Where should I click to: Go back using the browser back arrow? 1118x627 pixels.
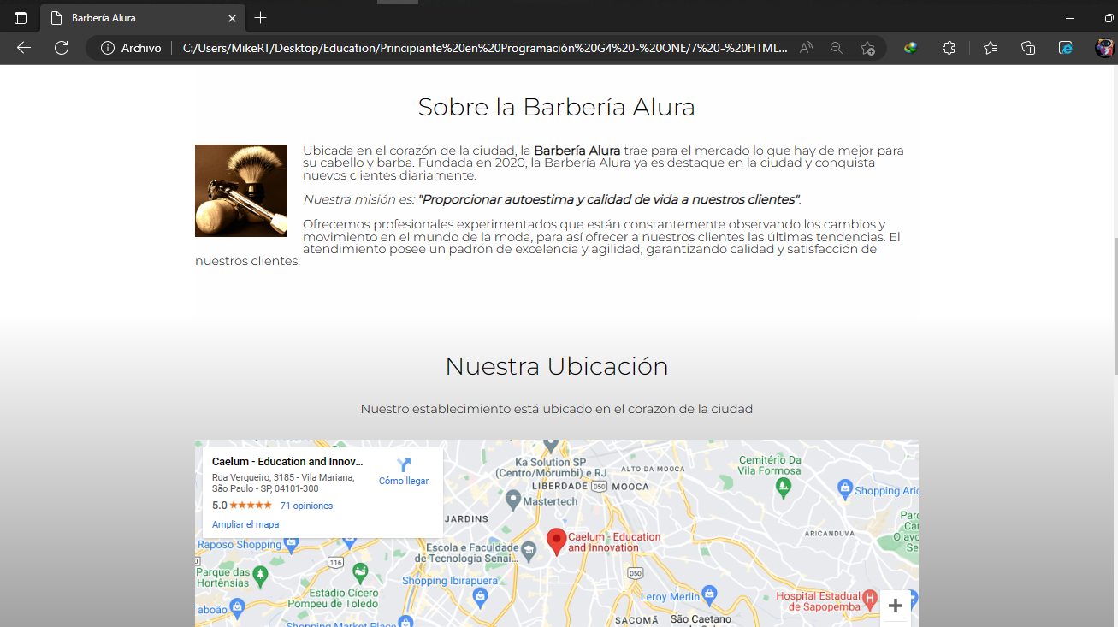pyautogui.click(x=24, y=48)
